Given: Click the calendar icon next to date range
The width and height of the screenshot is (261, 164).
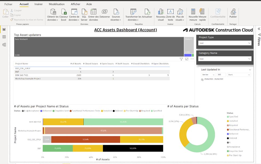Looking at the screenshot, I should tap(202, 80).
